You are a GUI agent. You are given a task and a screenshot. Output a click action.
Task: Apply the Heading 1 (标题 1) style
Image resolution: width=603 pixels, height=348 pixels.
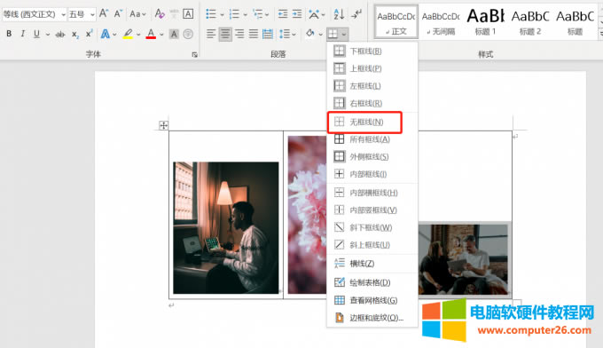coord(485,21)
